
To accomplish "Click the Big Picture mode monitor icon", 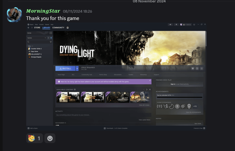I will click(x=194, y=25).
